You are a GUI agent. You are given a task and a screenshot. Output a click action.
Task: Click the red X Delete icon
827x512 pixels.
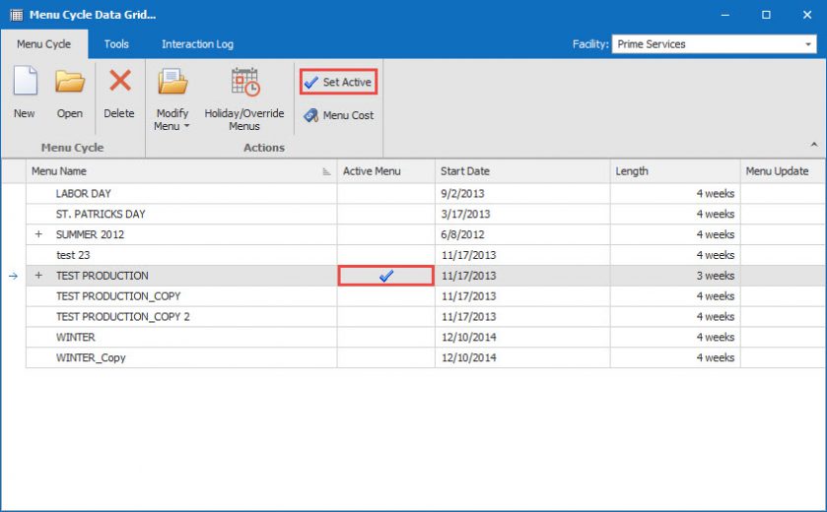[x=119, y=83]
